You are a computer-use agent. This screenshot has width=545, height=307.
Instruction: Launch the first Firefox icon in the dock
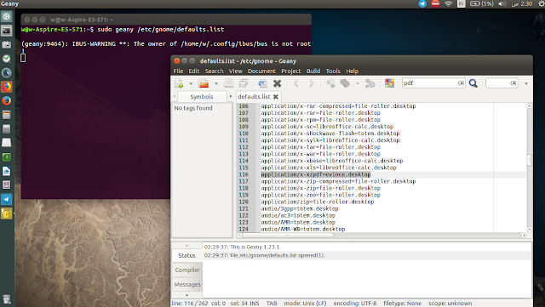tap(7, 87)
